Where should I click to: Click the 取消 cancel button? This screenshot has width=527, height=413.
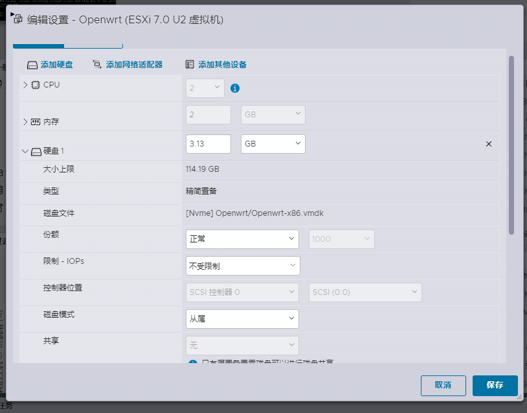tap(443, 385)
